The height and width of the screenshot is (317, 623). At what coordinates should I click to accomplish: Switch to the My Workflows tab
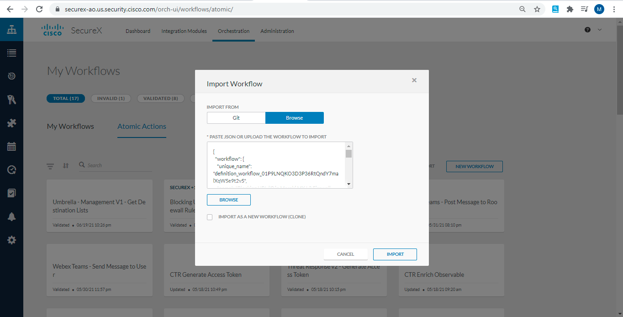pos(70,127)
